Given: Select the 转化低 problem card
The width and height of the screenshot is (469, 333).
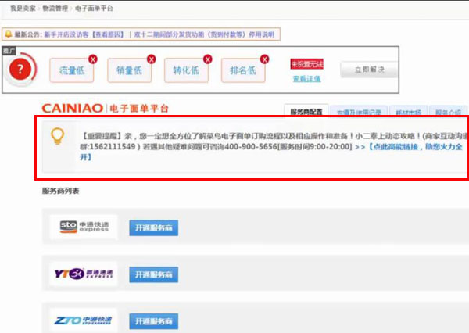Looking at the screenshot, I should [186, 70].
